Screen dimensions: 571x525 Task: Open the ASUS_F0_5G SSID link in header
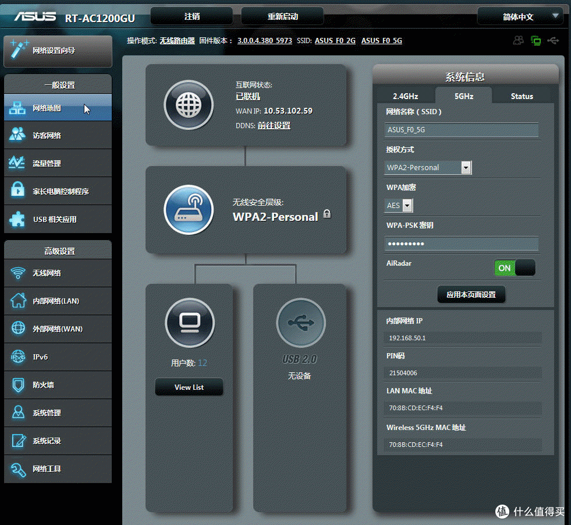382,41
